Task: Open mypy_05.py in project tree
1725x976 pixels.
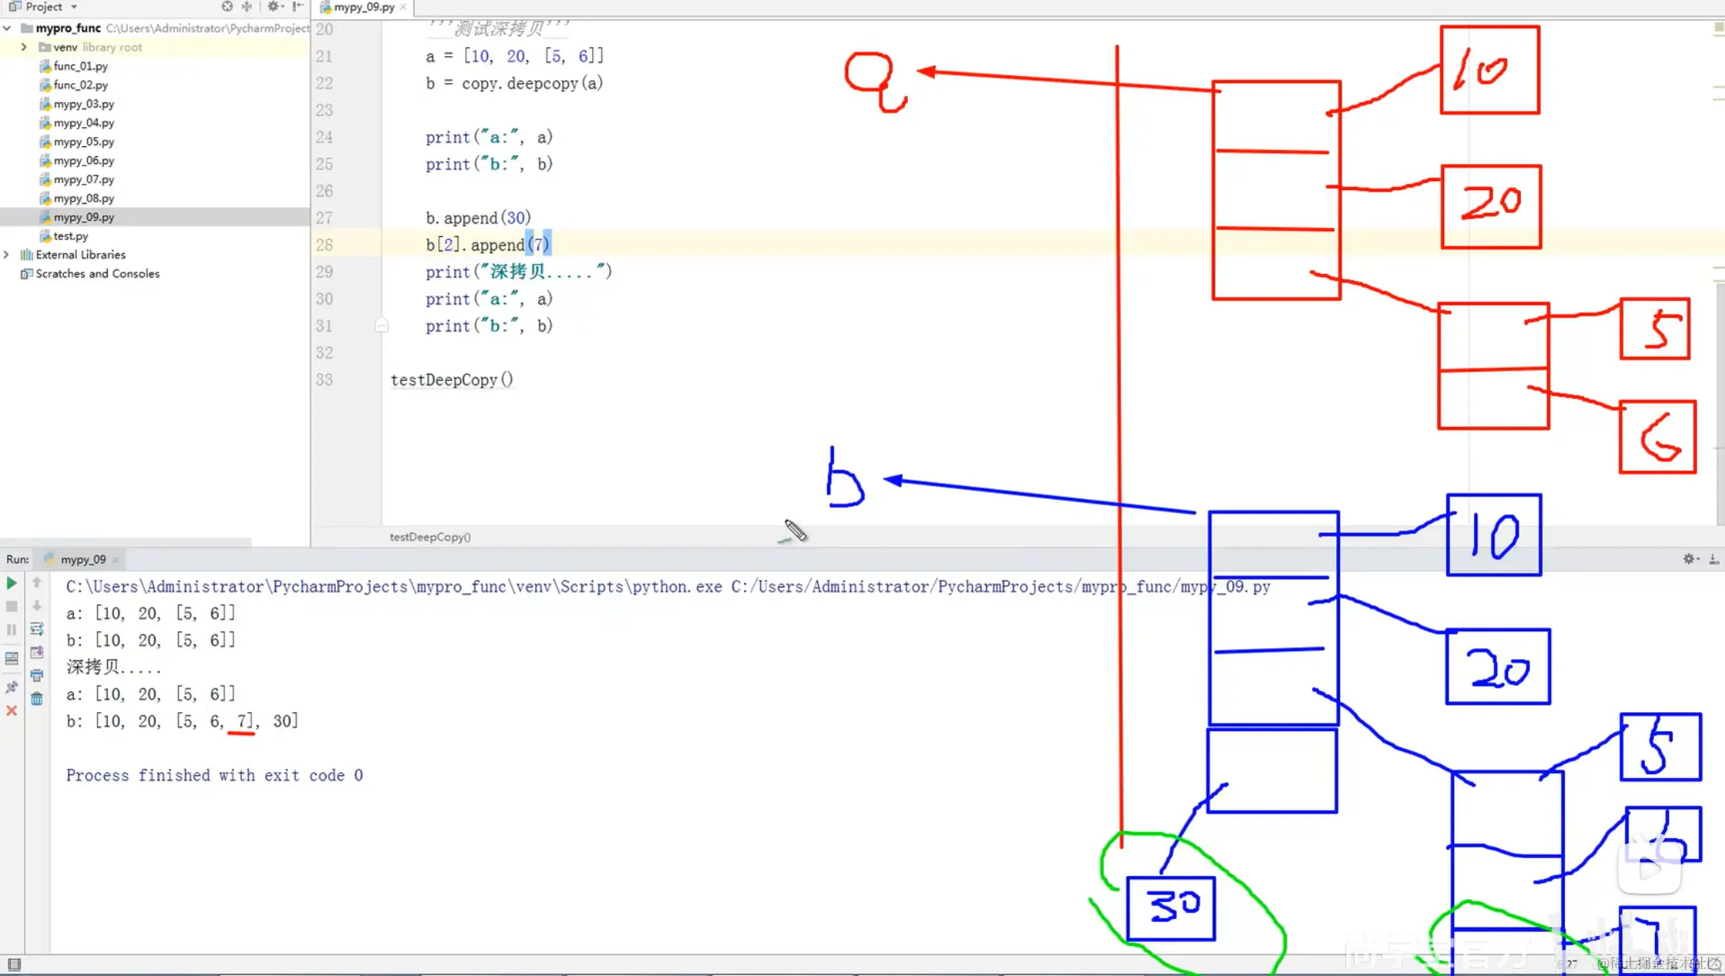Action: coord(83,142)
